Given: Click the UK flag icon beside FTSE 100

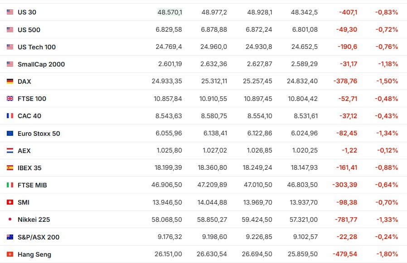Looking at the screenshot, I should coord(10,99).
